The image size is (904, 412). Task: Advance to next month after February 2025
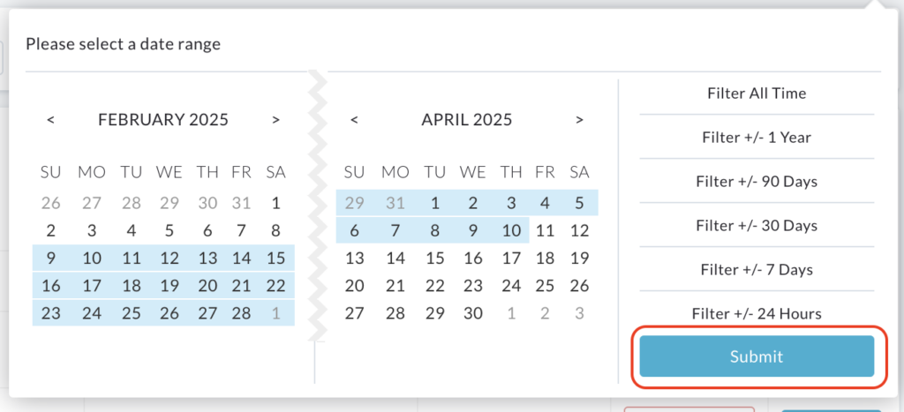(275, 120)
